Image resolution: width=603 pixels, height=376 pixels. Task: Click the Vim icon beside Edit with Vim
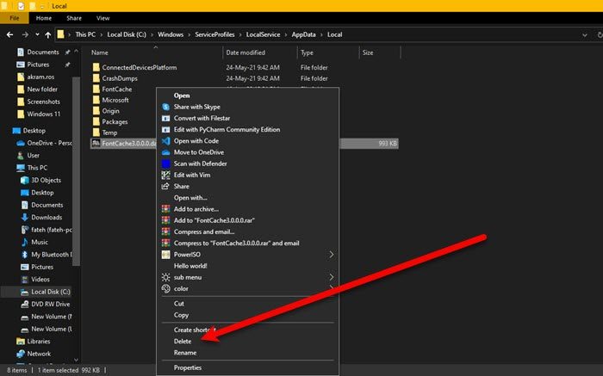pyautogui.click(x=166, y=175)
